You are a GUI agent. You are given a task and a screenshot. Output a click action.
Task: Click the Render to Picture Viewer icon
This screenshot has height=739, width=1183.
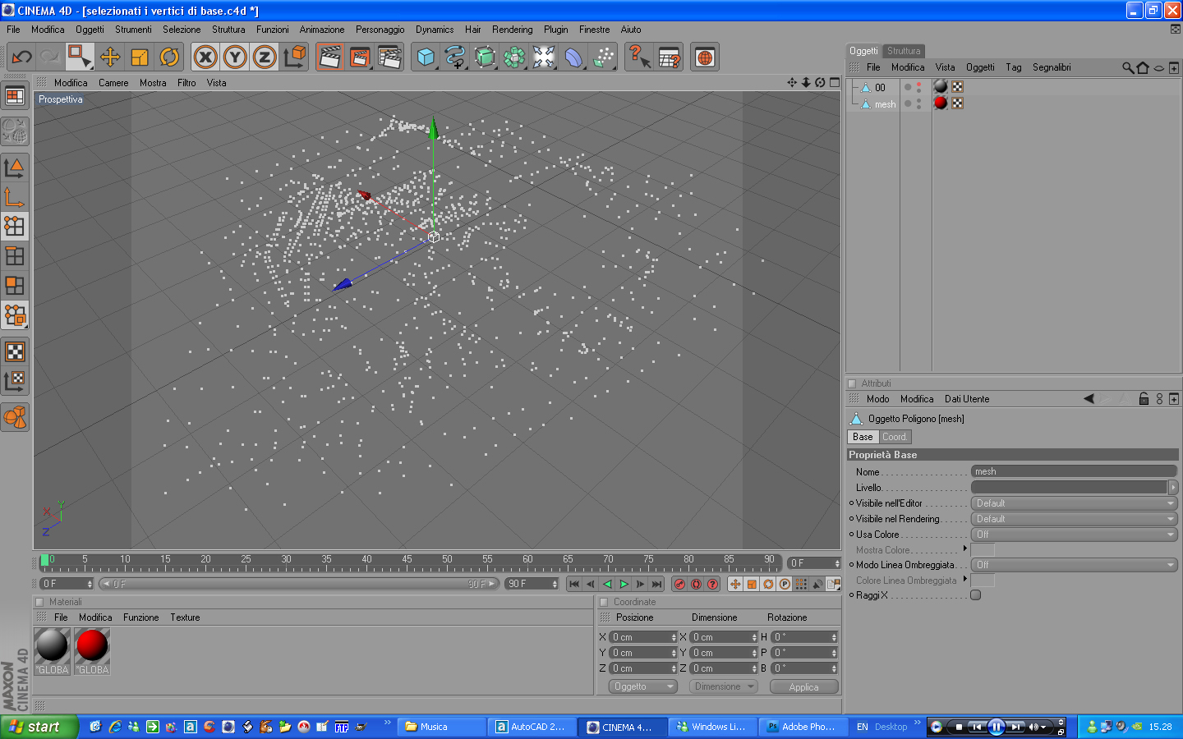coord(359,57)
